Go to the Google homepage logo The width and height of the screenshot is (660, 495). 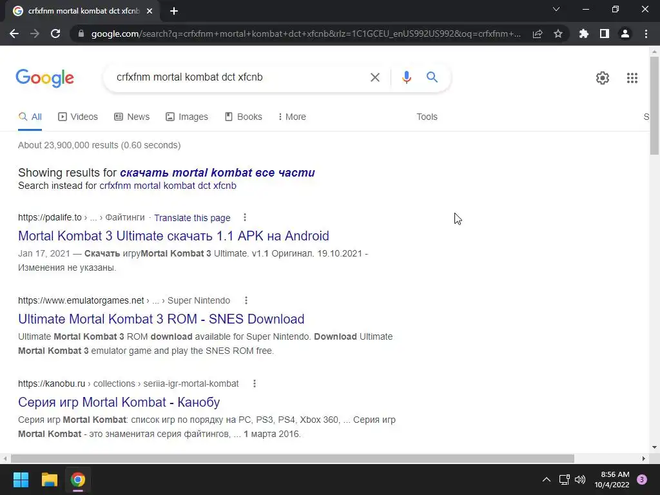[44, 78]
